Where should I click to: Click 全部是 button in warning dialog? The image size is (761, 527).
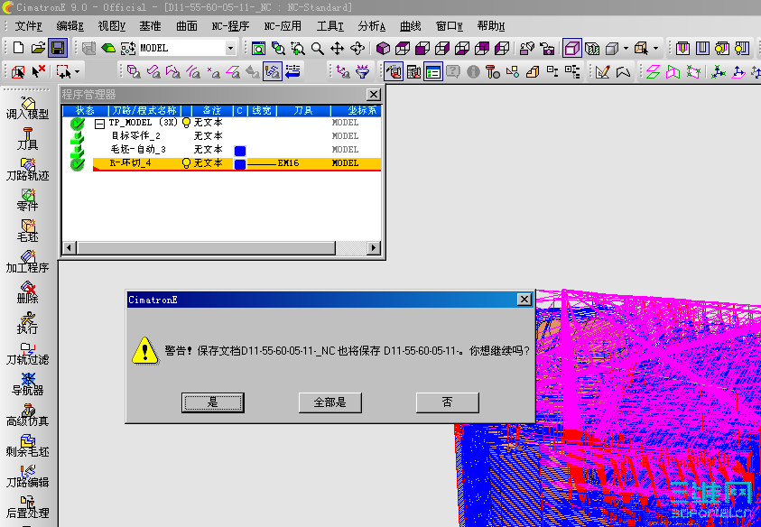[x=330, y=402]
